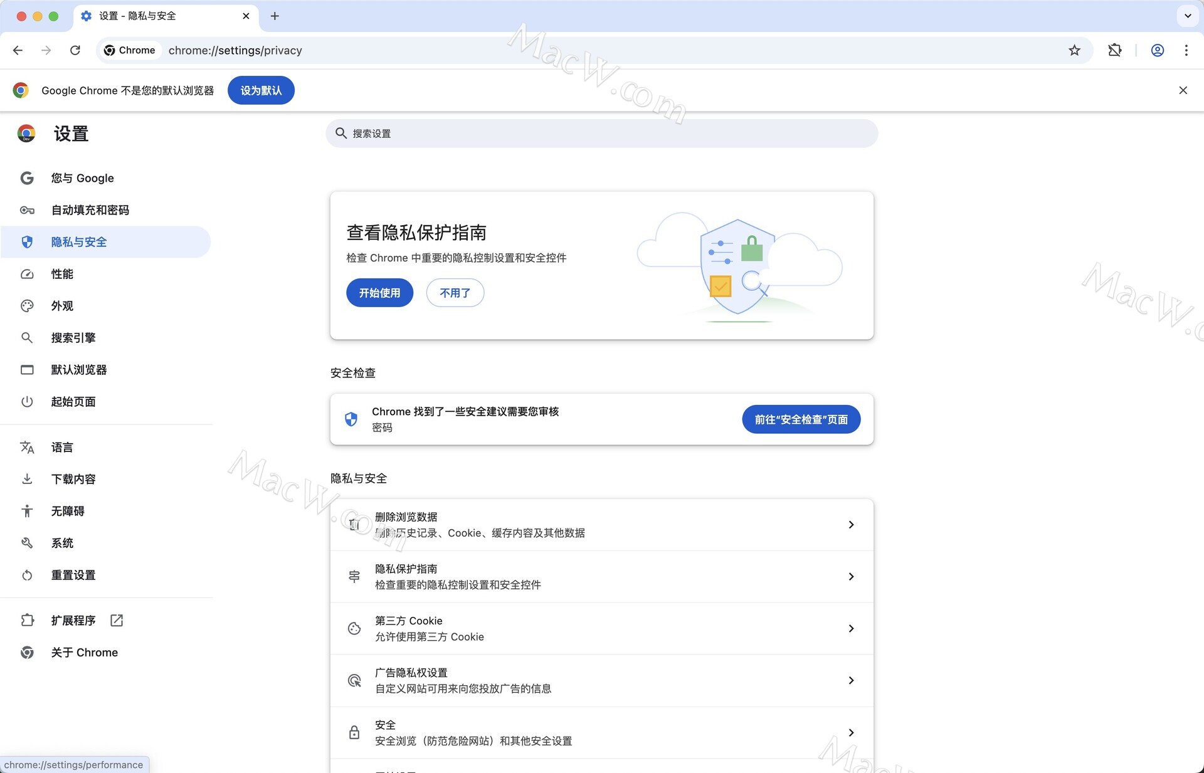This screenshot has width=1204, height=773.
Task: Open 自动填充和密码 in the sidebar
Action: pos(105,210)
